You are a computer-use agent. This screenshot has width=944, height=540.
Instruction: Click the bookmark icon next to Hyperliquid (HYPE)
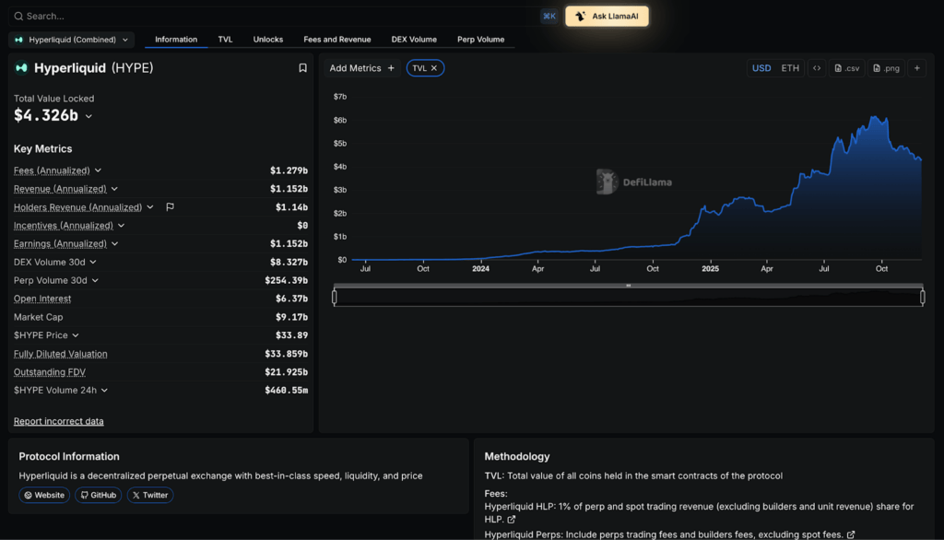[302, 67]
